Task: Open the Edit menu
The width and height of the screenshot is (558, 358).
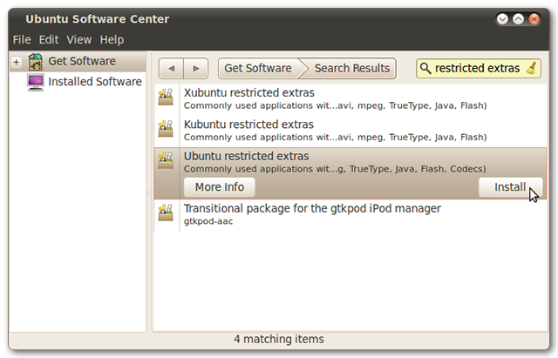Action: tap(49, 39)
